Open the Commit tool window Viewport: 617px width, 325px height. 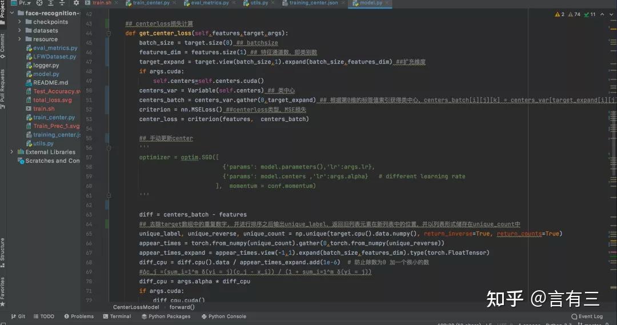click(x=3, y=46)
